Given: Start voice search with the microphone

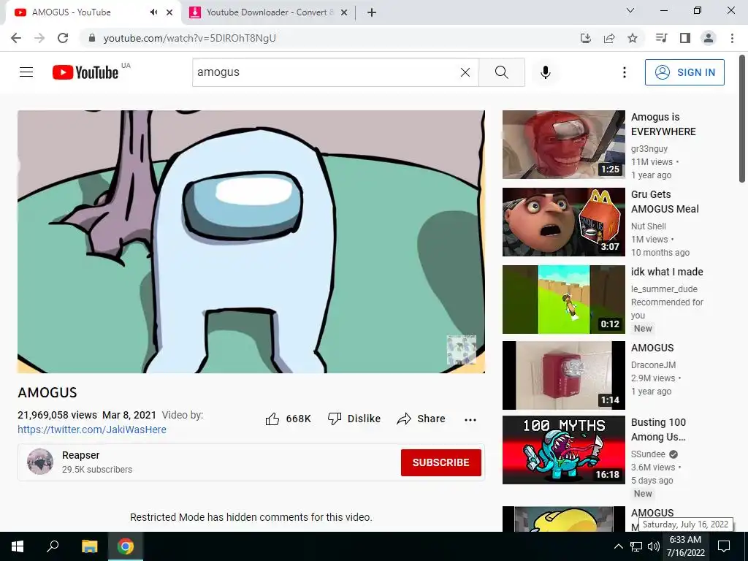Looking at the screenshot, I should click(x=546, y=72).
